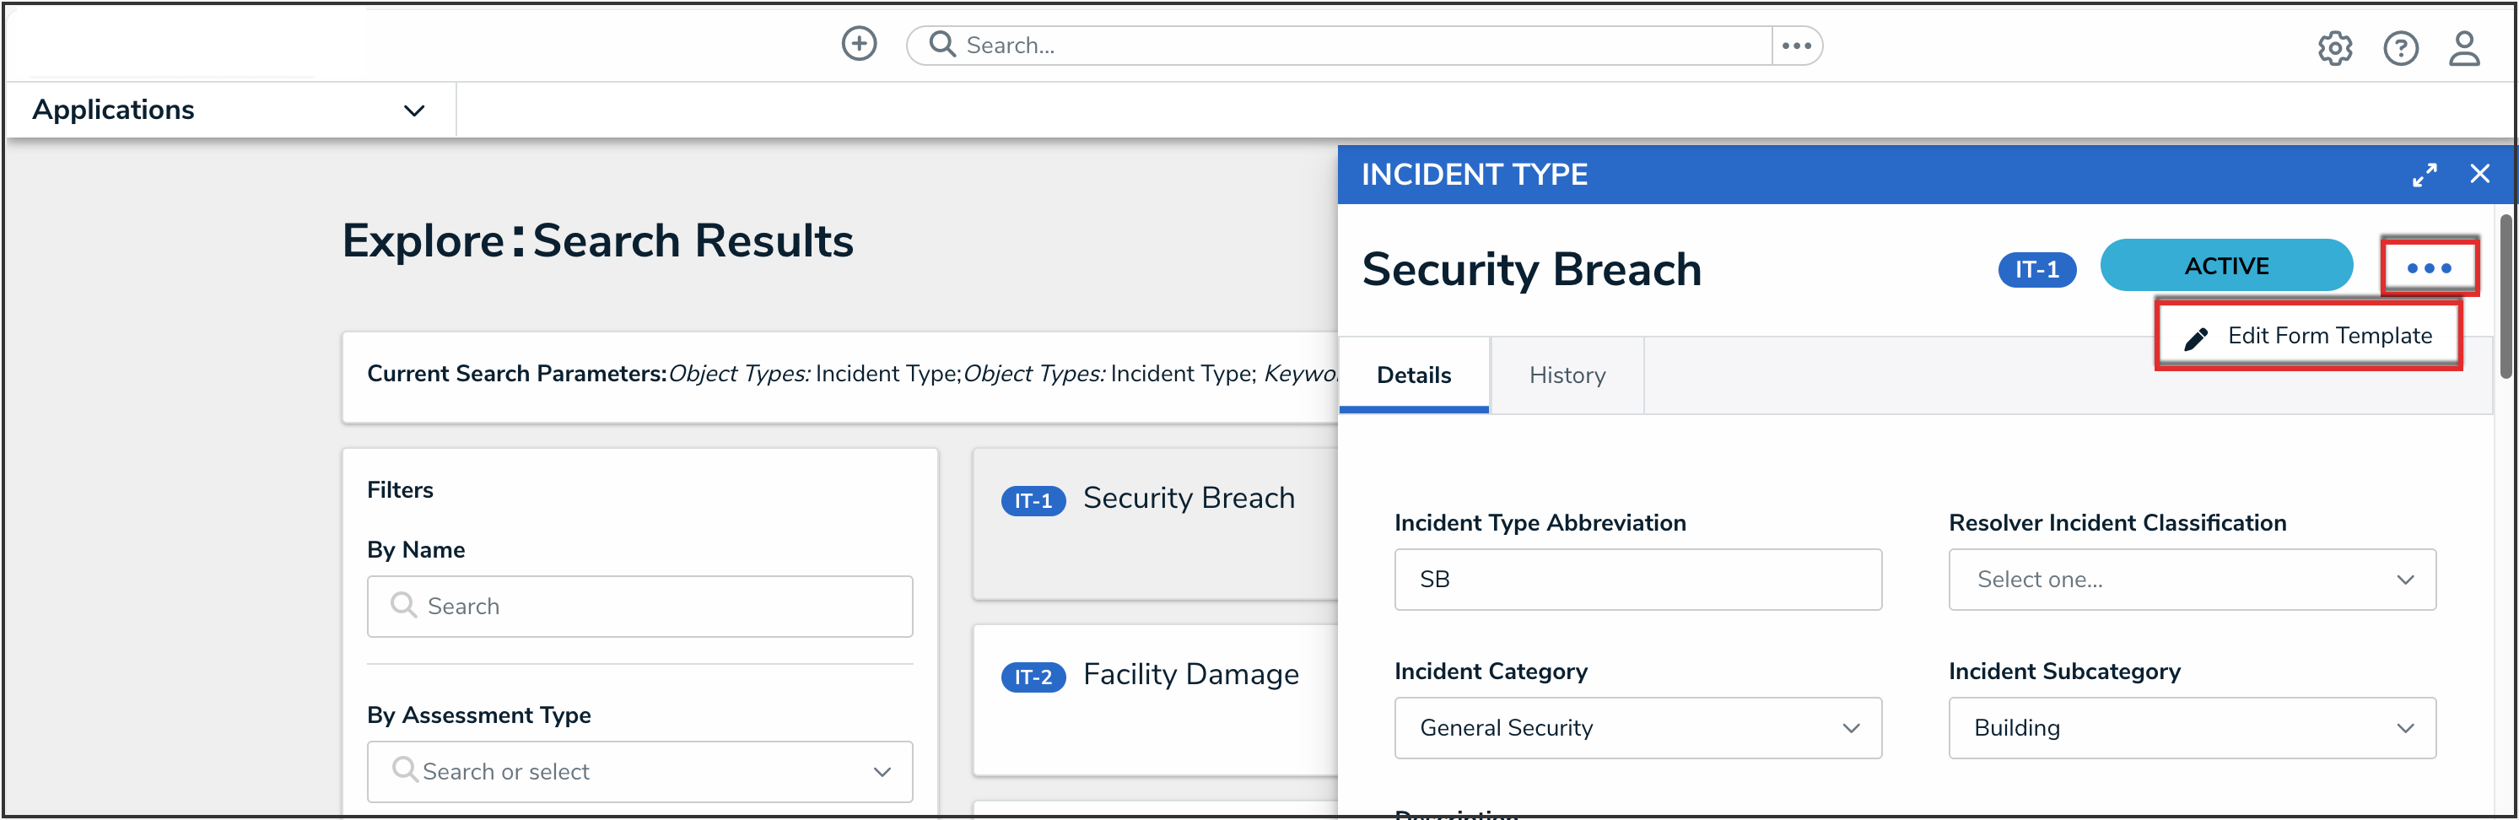Open Resolver Incident Classification dropdown
Image resolution: width=2519 pixels, height=820 pixels.
(2192, 580)
